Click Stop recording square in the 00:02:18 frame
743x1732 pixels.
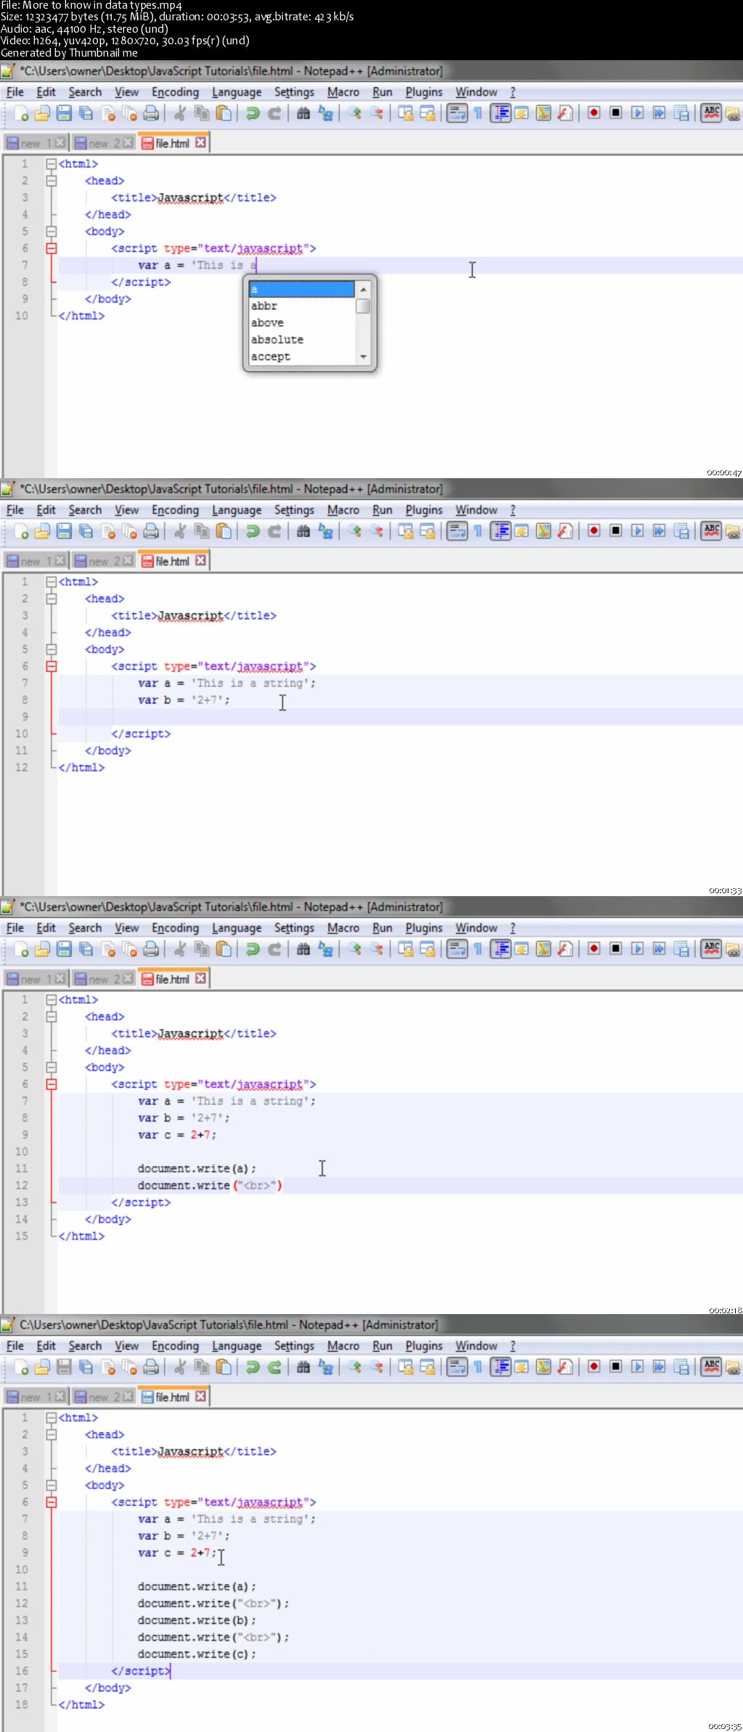615,949
